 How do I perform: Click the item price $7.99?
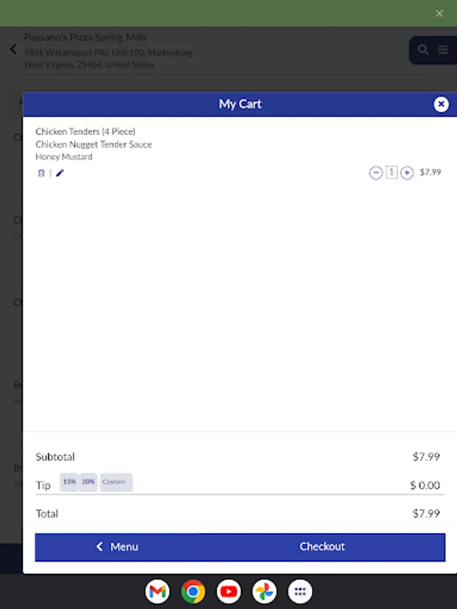tap(430, 172)
